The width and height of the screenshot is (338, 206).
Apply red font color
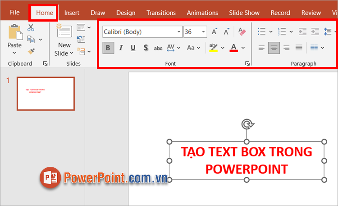234,48
